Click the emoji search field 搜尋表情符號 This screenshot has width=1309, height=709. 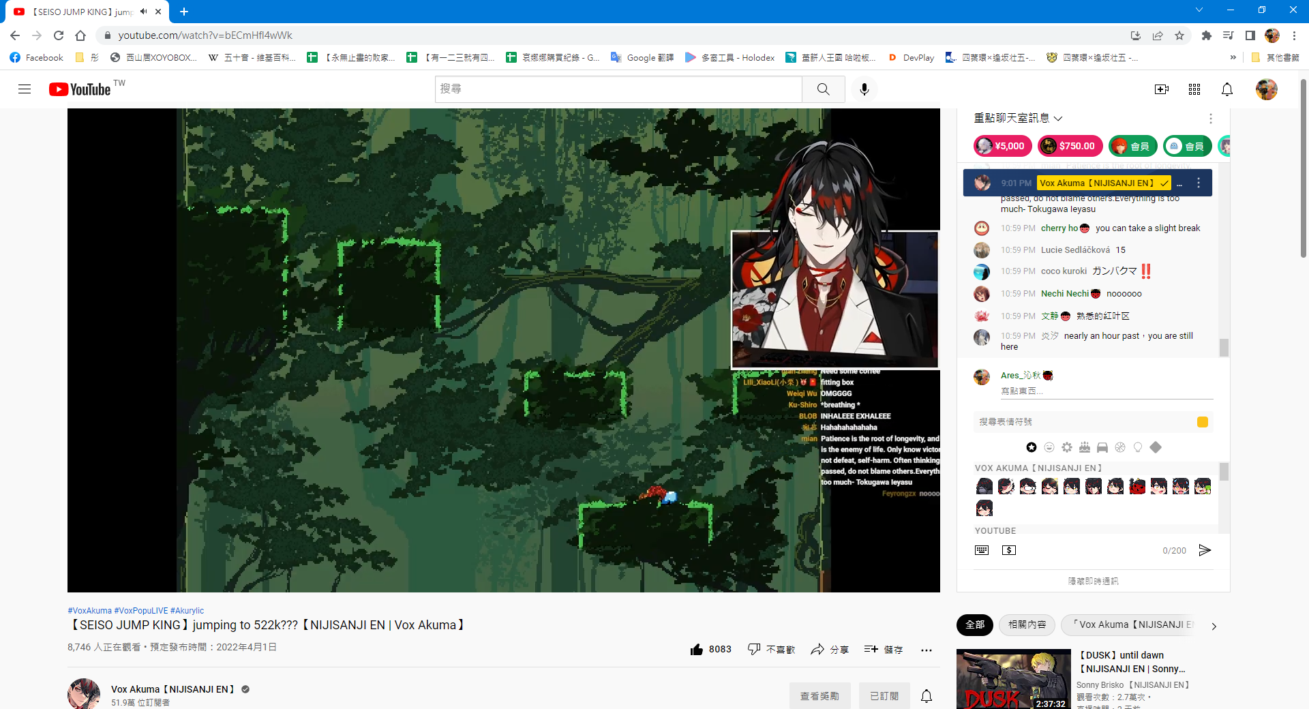(1085, 422)
